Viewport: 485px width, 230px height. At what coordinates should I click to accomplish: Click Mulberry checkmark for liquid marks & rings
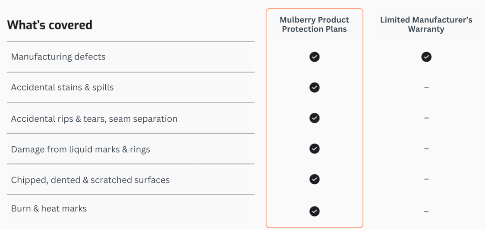click(315, 149)
